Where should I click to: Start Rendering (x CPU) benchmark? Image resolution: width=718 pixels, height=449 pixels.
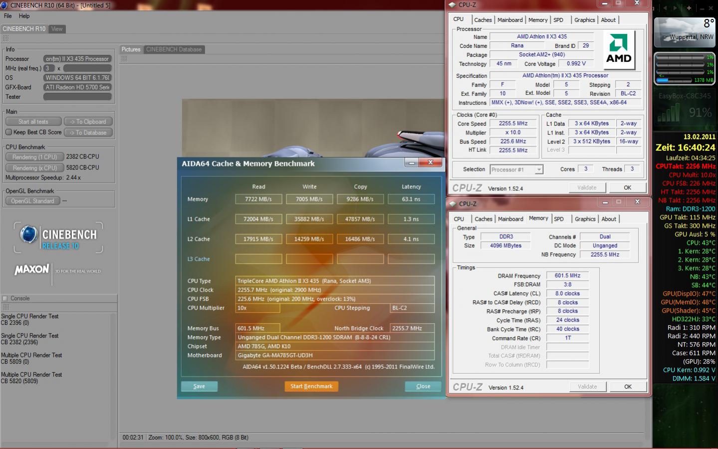35,168
